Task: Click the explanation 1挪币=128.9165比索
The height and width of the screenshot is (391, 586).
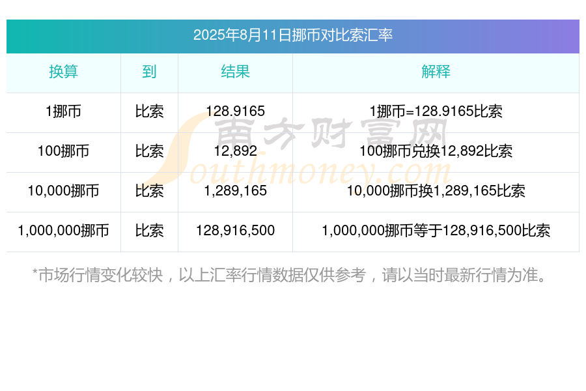Action: (436, 111)
